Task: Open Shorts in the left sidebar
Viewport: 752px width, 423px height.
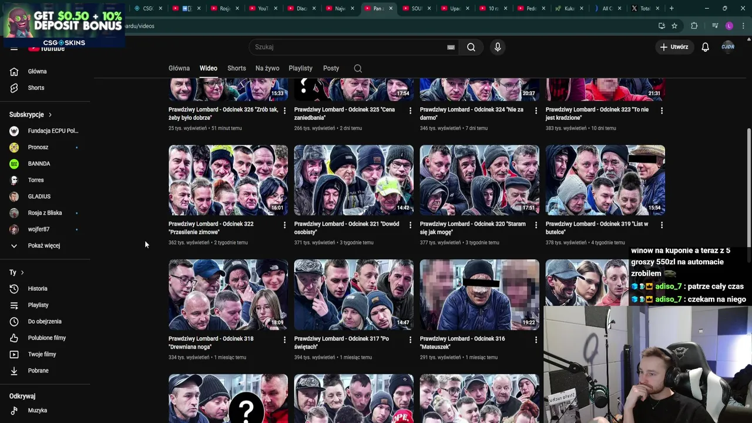Action: point(36,88)
